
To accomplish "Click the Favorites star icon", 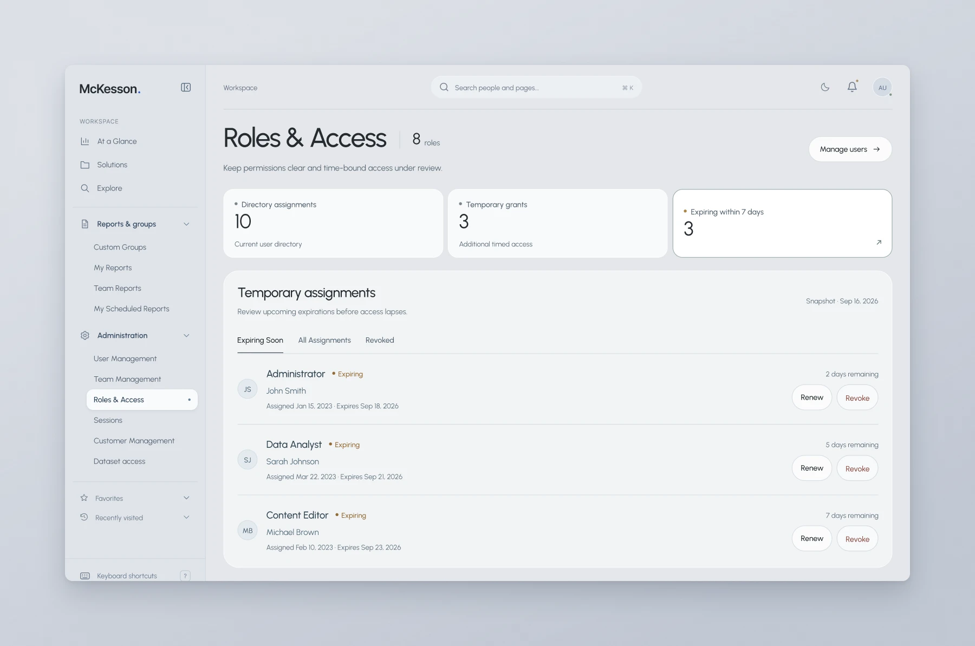I will tap(84, 498).
